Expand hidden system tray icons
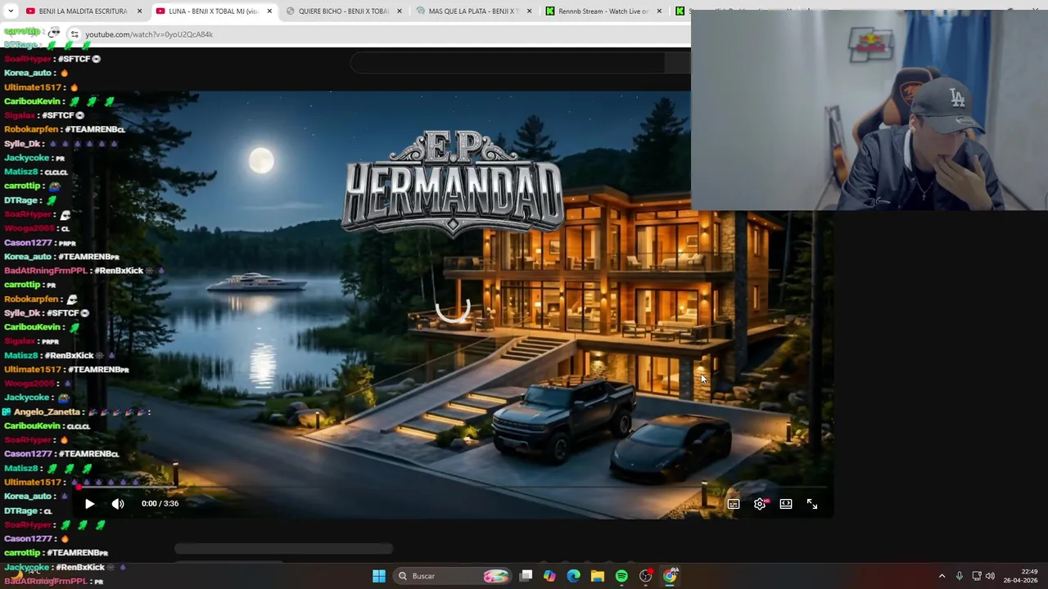Viewport: 1048px width, 589px height. (x=942, y=576)
